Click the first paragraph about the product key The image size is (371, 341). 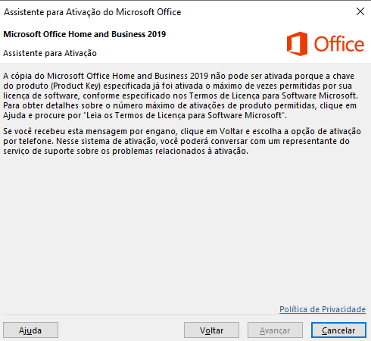tap(180, 95)
